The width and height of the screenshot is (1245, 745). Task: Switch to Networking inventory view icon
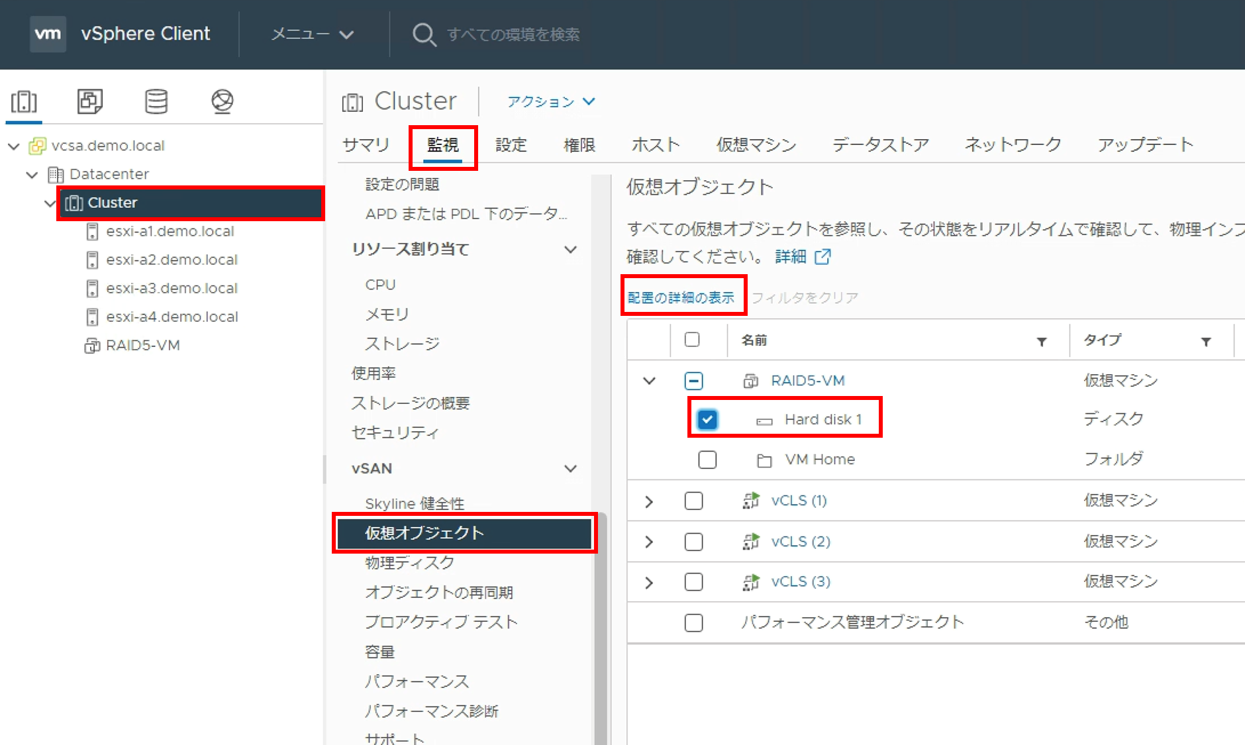coord(223,101)
